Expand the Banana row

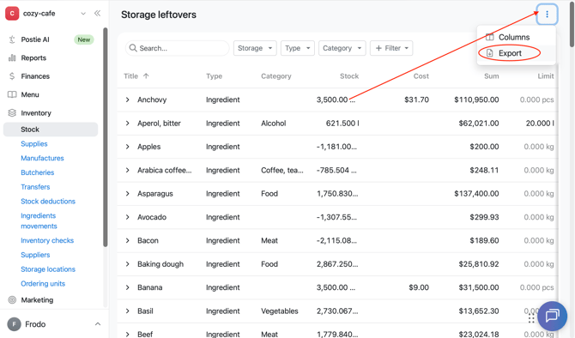127,287
